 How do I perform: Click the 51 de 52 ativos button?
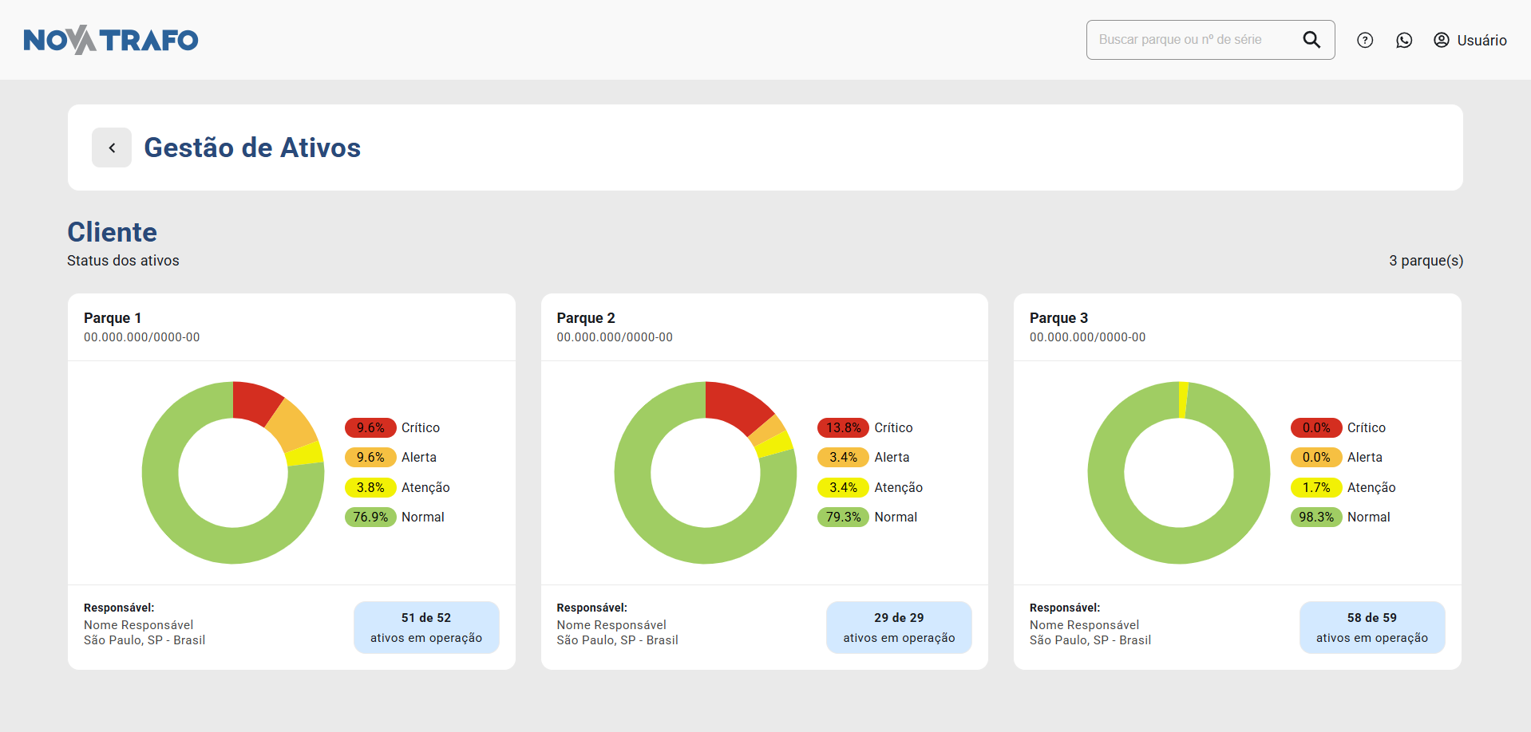point(426,628)
